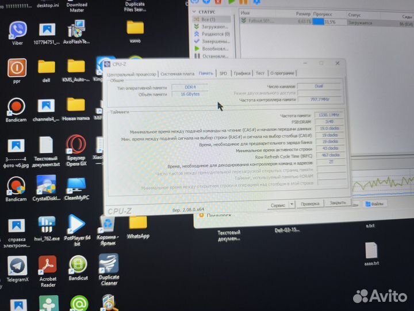Sort torrents by Статус column header
The width and height of the screenshot is (414, 311).
[x=354, y=15]
